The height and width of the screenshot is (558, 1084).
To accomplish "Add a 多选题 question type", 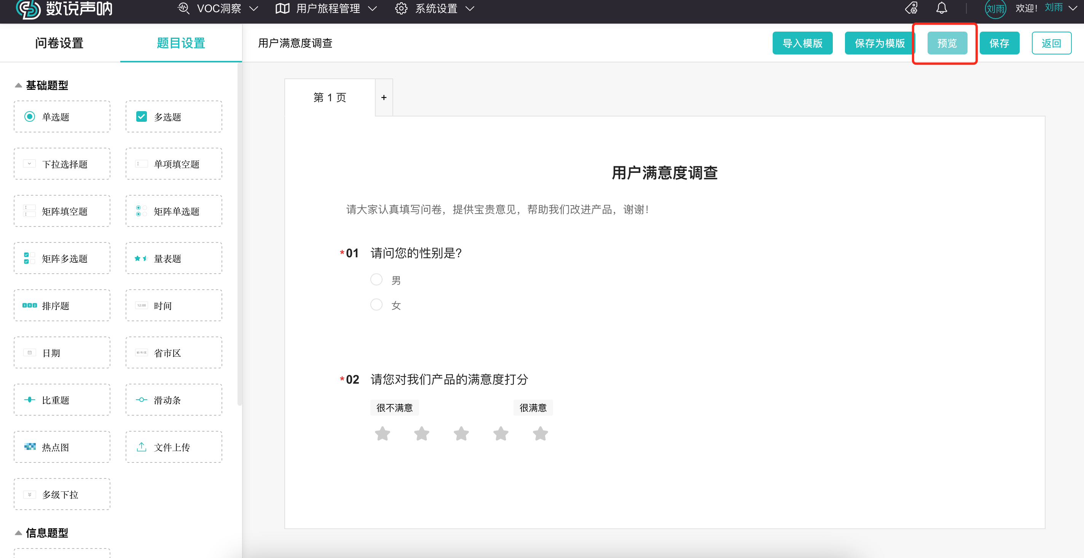I will point(174,116).
